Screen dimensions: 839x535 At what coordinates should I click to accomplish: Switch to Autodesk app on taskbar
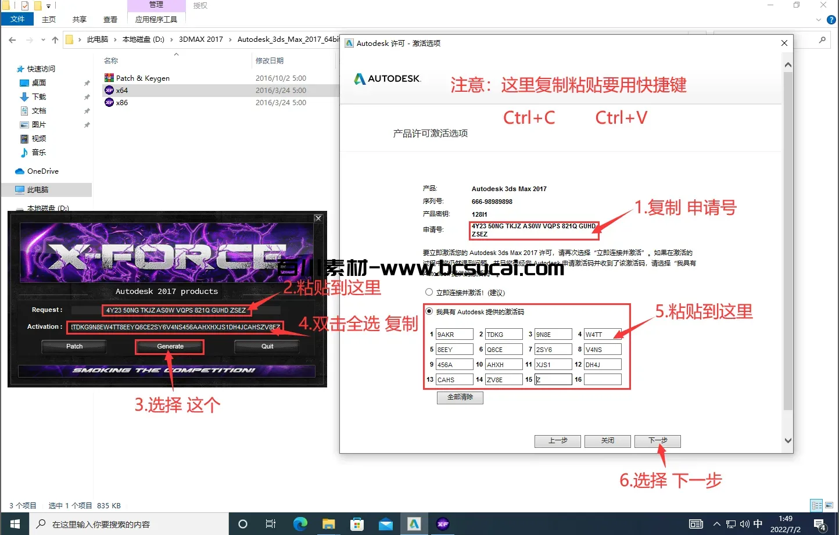tap(414, 524)
